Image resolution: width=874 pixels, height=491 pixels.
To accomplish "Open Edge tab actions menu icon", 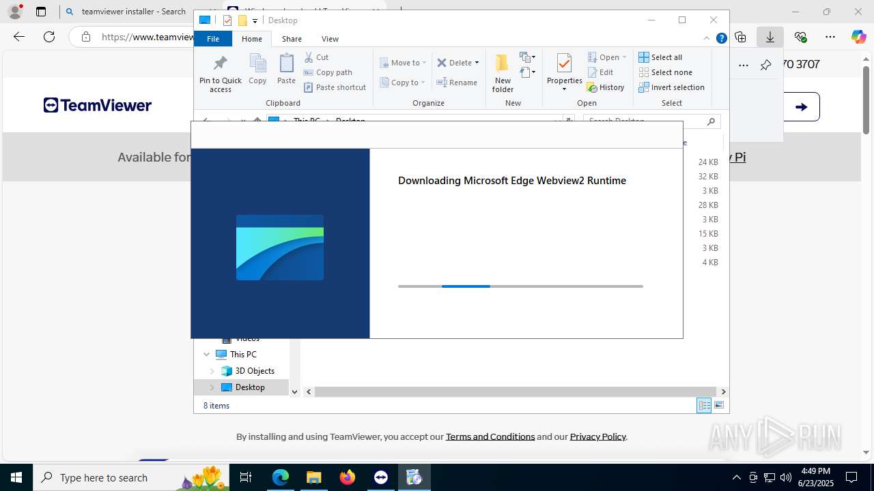I will (41, 12).
